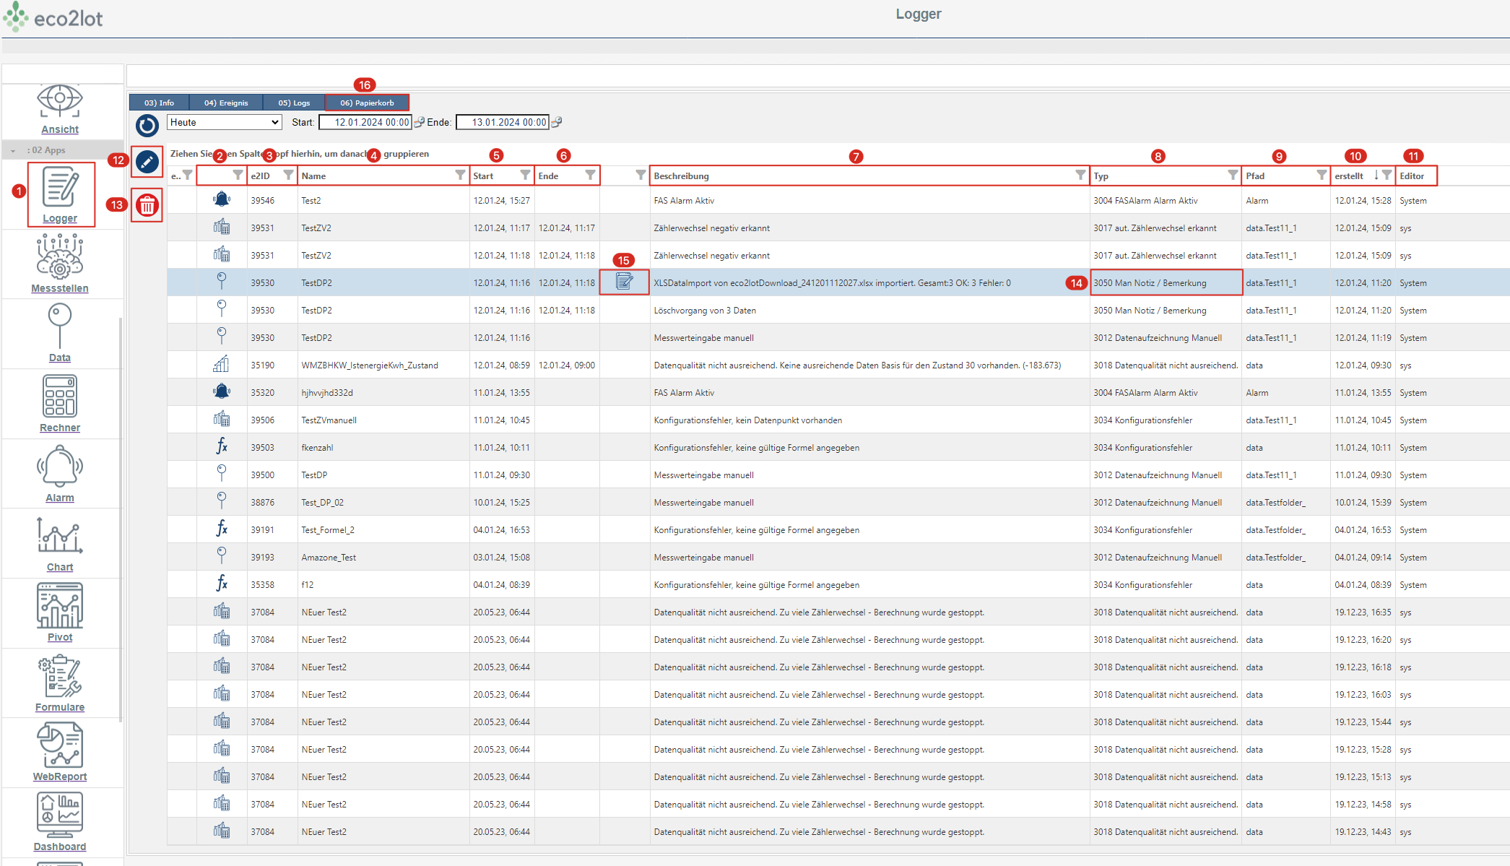
Task: Click the Messstellen link label
Action: pyautogui.click(x=60, y=288)
